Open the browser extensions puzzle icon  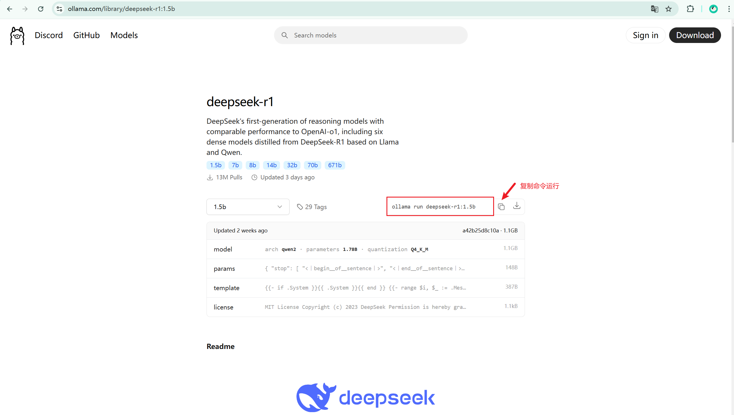click(x=690, y=9)
